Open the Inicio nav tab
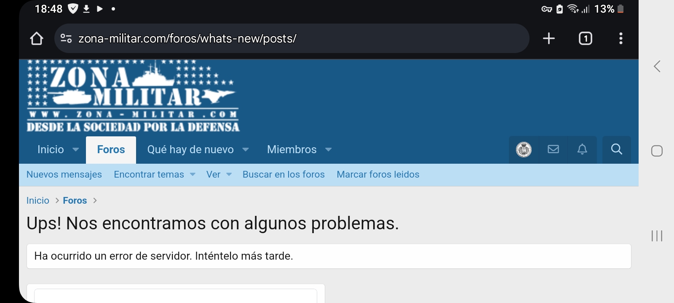 pos(51,149)
